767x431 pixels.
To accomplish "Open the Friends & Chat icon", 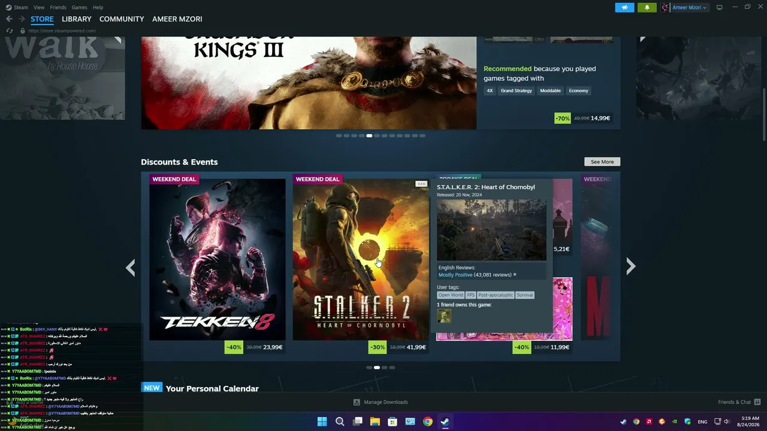I will point(757,402).
